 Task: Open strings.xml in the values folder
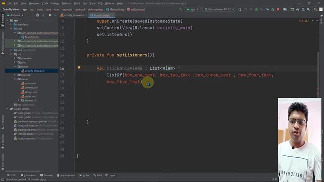tap(29, 92)
